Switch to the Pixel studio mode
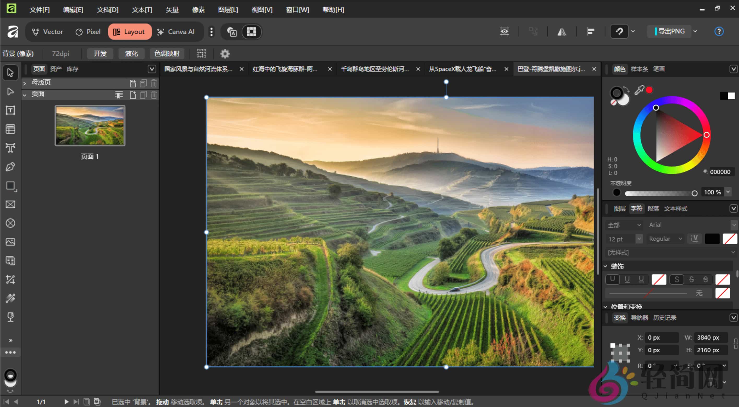 tap(88, 32)
